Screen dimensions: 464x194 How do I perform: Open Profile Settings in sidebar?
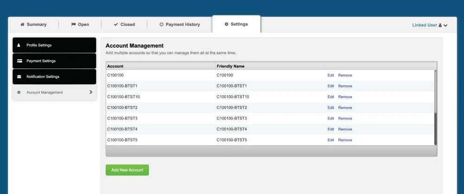(x=54, y=45)
